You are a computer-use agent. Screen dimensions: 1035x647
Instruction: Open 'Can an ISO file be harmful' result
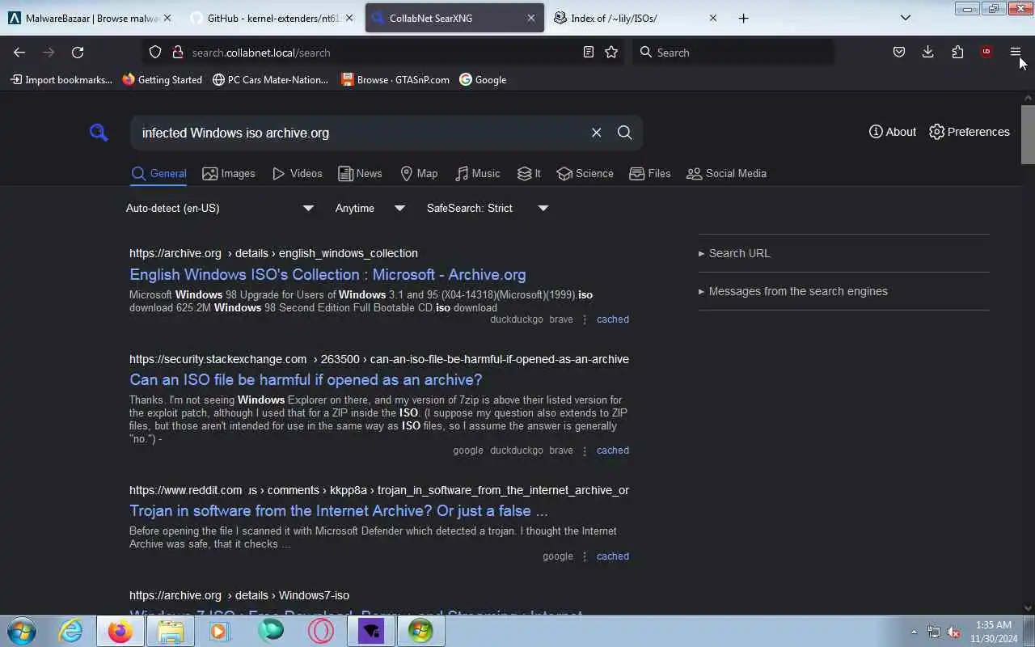(x=306, y=379)
